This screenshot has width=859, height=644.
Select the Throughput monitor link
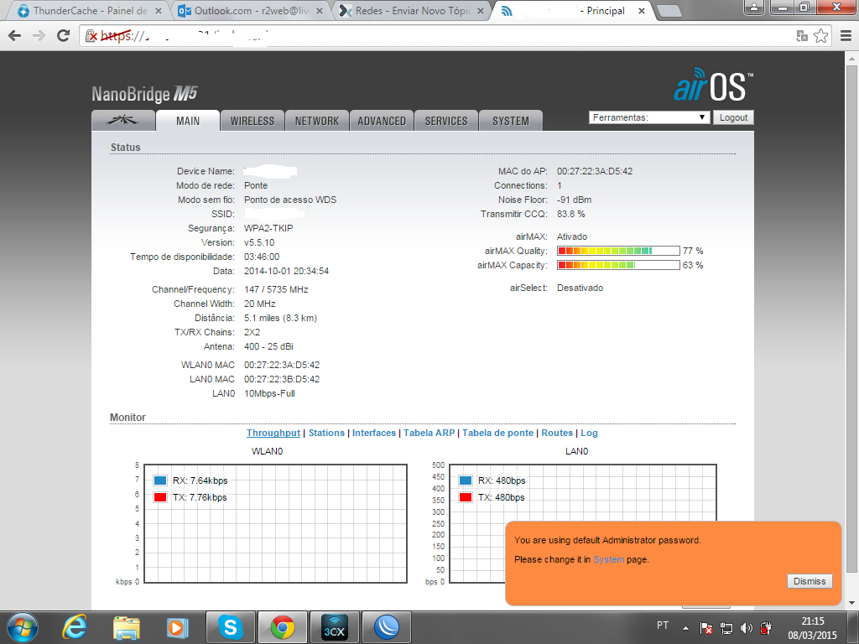tap(273, 433)
